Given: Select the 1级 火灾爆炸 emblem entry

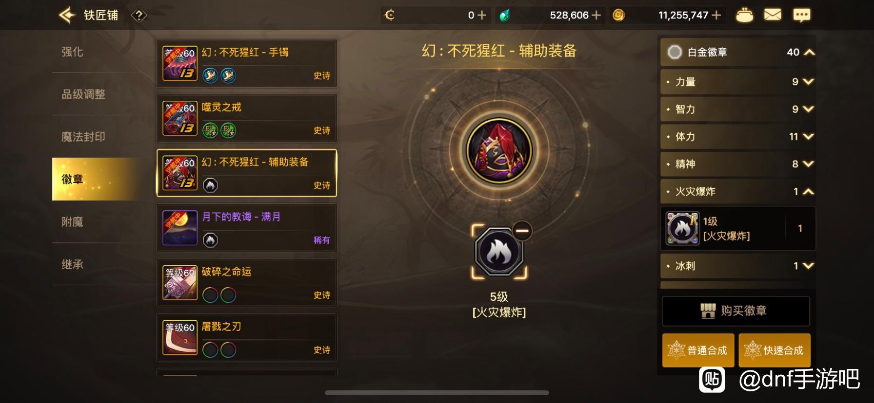Looking at the screenshot, I should tap(738, 228).
